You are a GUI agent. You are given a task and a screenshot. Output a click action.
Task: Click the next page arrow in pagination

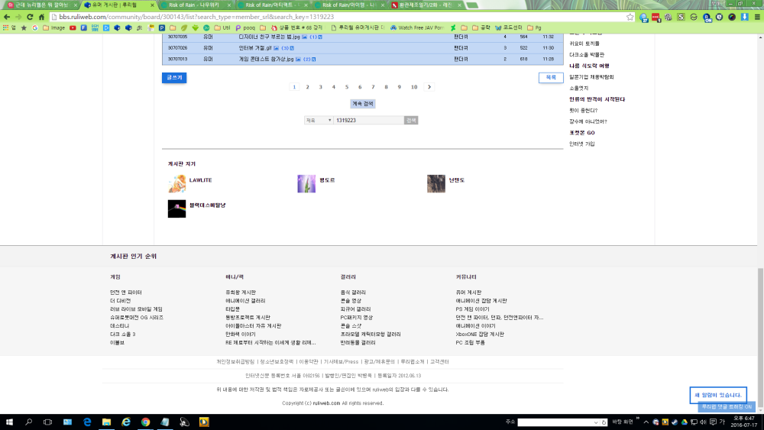(429, 87)
